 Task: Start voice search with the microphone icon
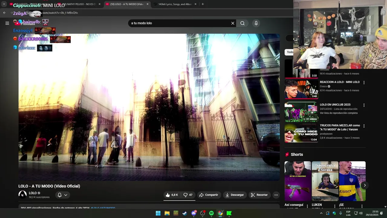tap(256, 23)
